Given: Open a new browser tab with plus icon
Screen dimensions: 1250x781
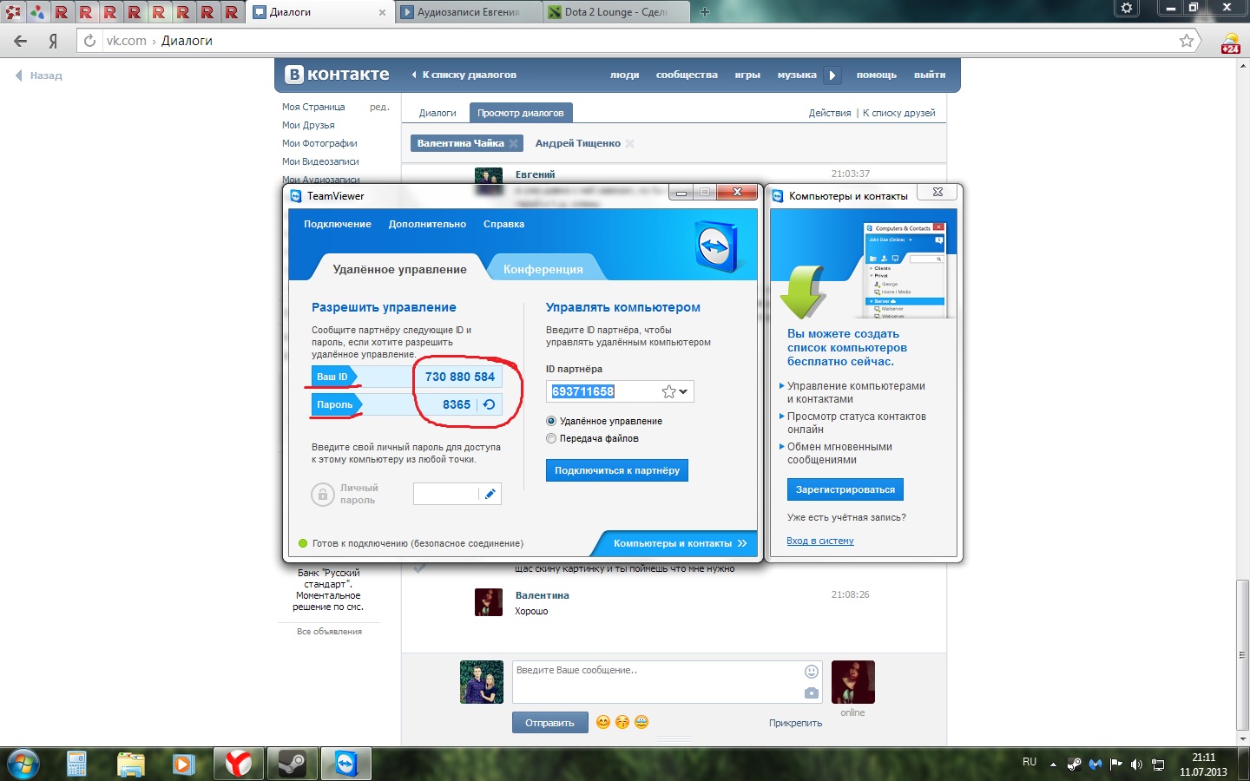Looking at the screenshot, I should [x=704, y=12].
